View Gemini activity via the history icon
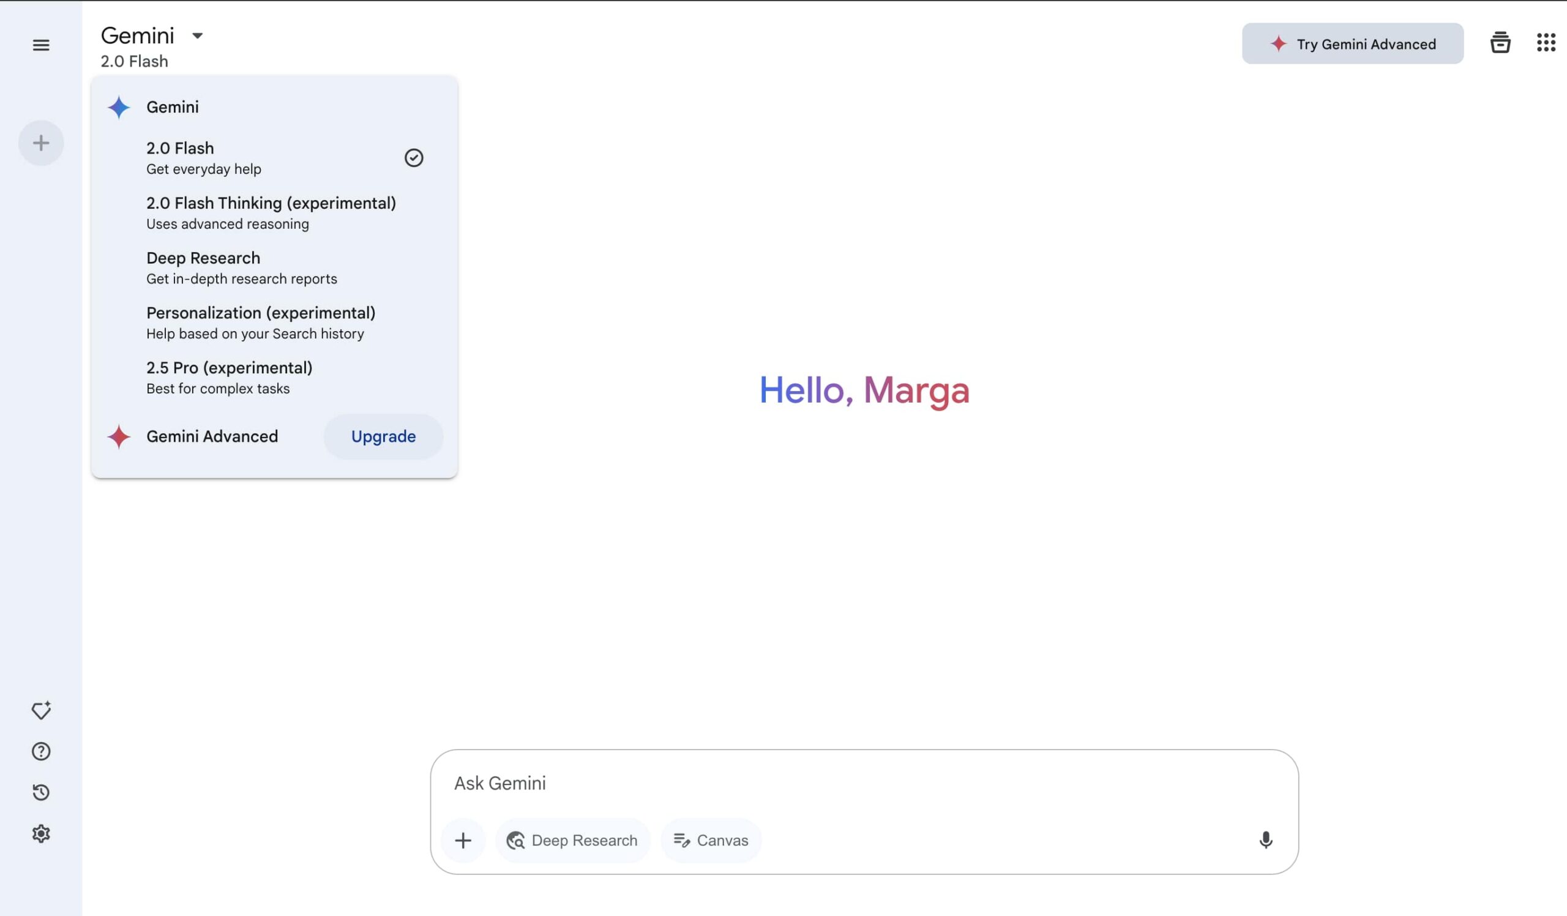The height and width of the screenshot is (916, 1567). (41, 792)
